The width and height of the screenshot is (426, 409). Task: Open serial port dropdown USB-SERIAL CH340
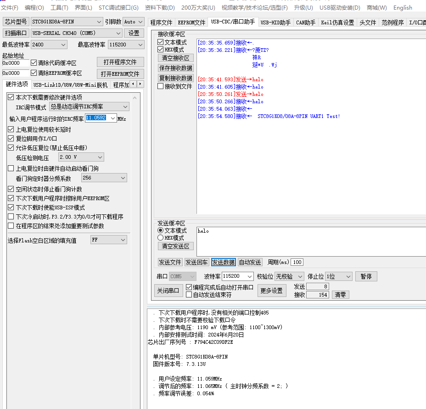(x=76, y=33)
